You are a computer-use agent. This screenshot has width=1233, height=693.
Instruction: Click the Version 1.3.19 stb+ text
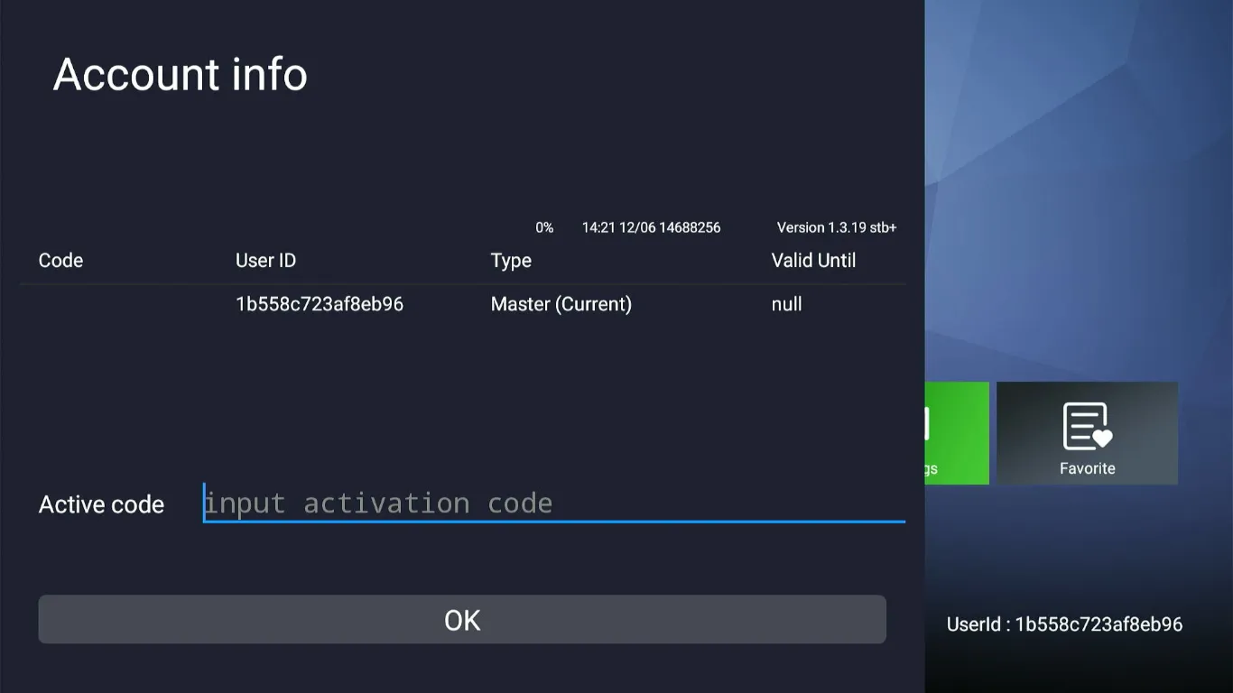(x=837, y=227)
